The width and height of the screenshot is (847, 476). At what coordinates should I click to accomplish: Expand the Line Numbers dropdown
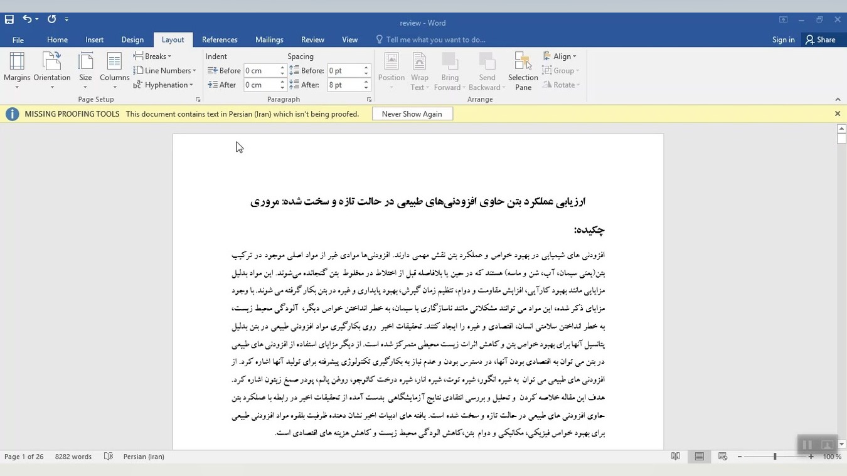[165, 71]
